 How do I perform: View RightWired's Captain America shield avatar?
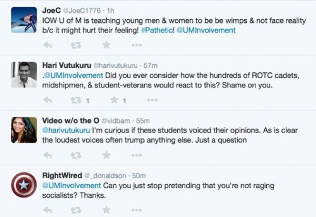[24, 185]
